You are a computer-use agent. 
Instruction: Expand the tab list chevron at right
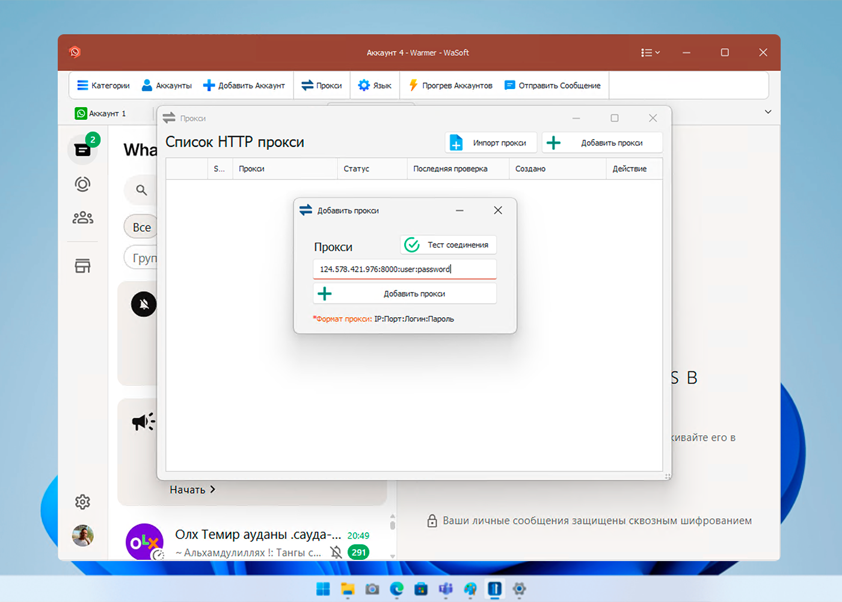[768, 112]
